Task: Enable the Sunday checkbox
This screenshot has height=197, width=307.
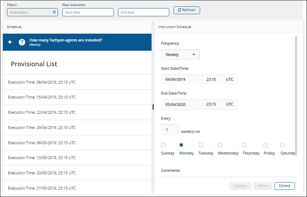Action: 163,145
